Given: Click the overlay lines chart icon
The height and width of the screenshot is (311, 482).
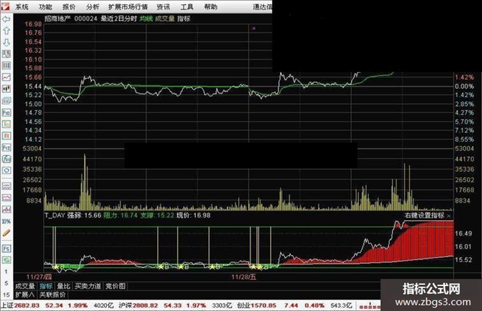Looking at the screenshot, I should 6,209.
